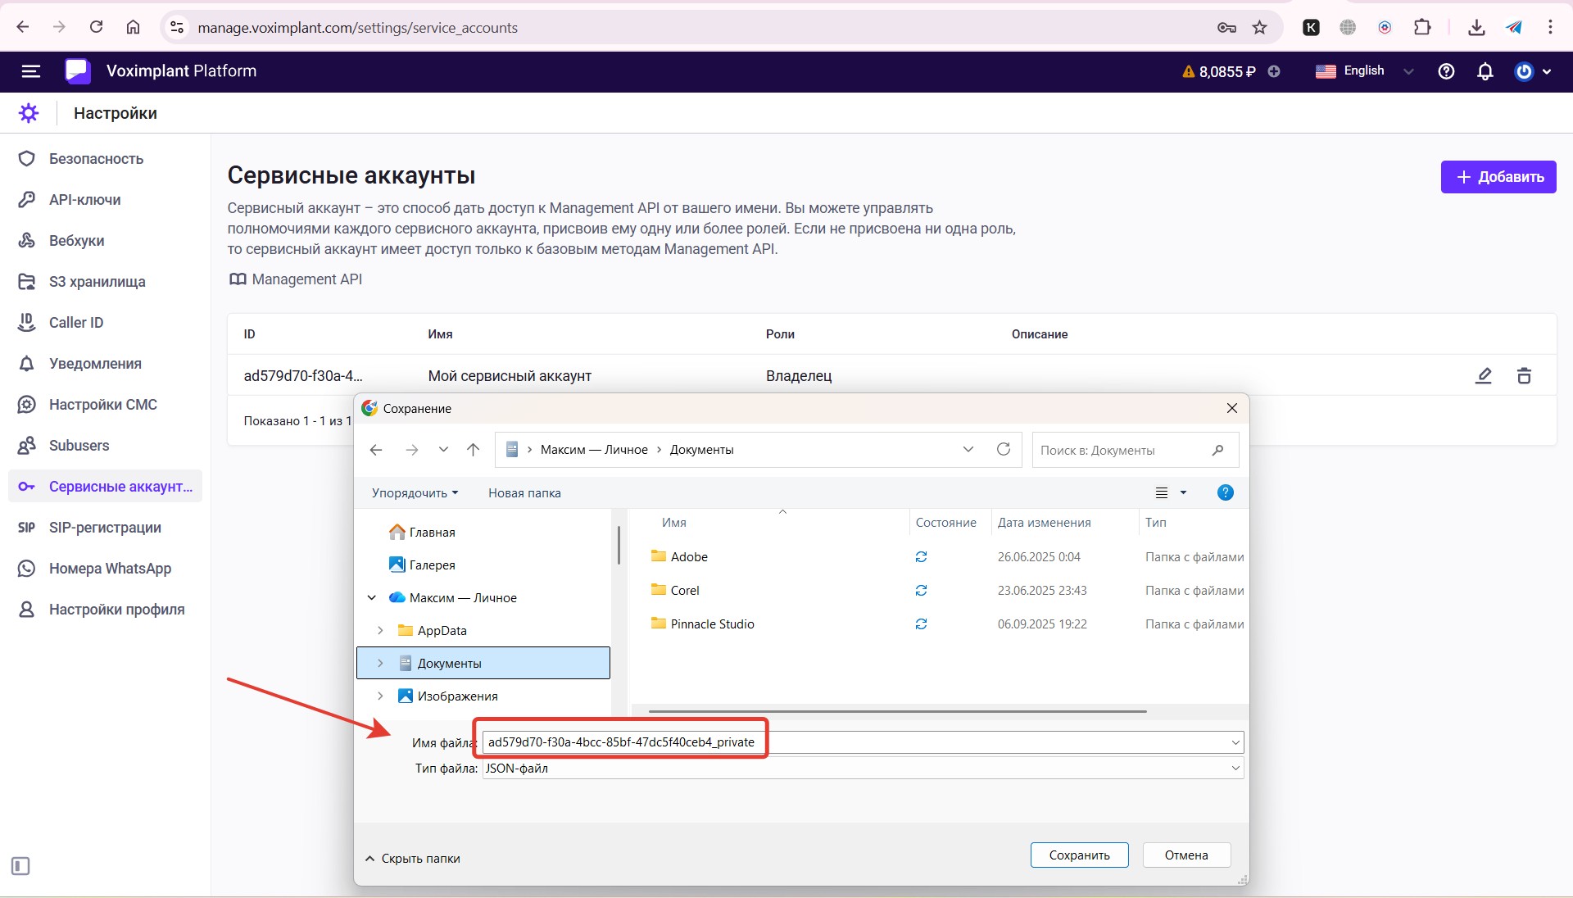Click the add funds plus icon near balance

pyautogui.click(x=1274, y=71)
